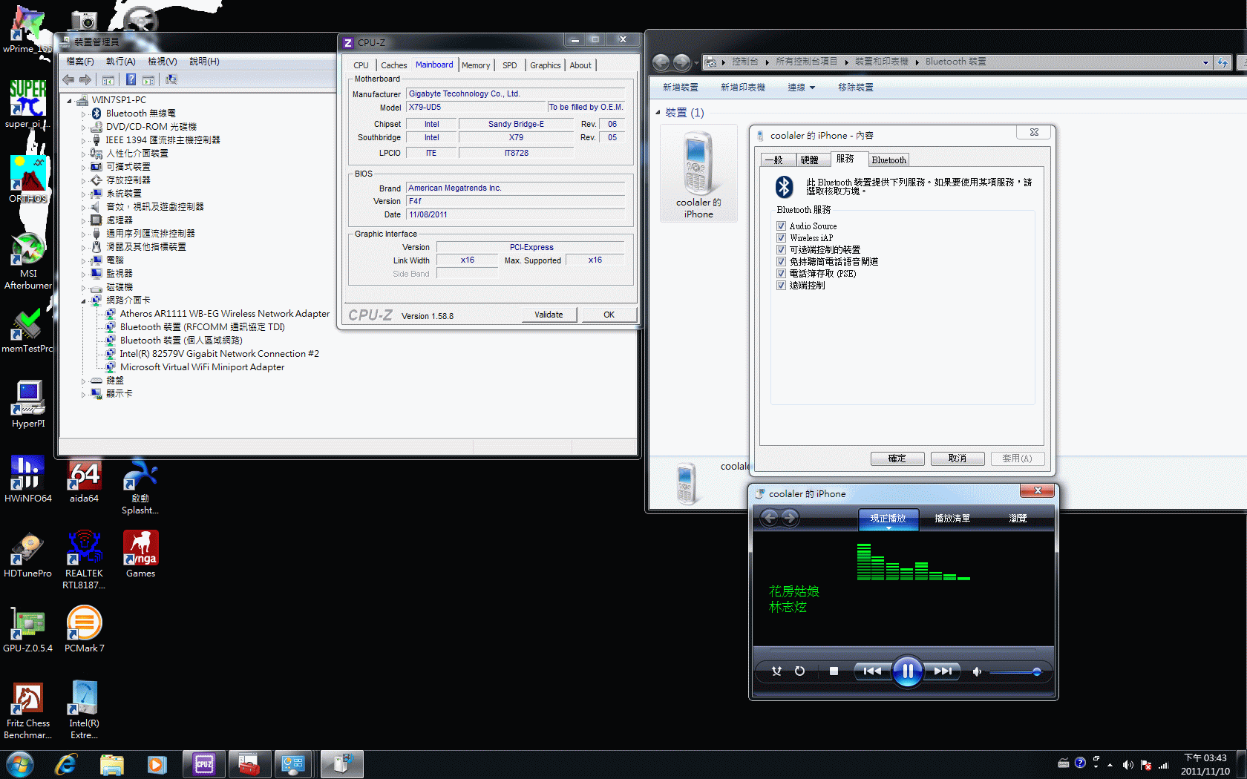Click OK in CPU-Z window
Viewport: 1247px width, 779px height.
(x=609, y=315)
